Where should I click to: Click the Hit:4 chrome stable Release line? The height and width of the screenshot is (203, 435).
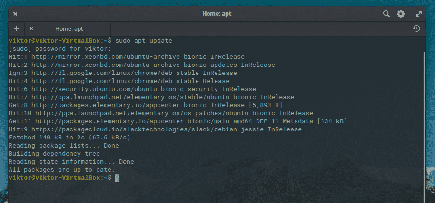point(119,81)
